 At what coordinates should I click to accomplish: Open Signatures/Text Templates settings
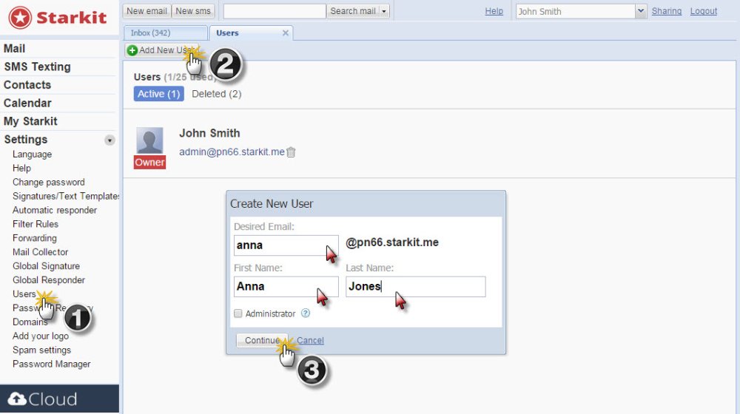coord(66,196)
